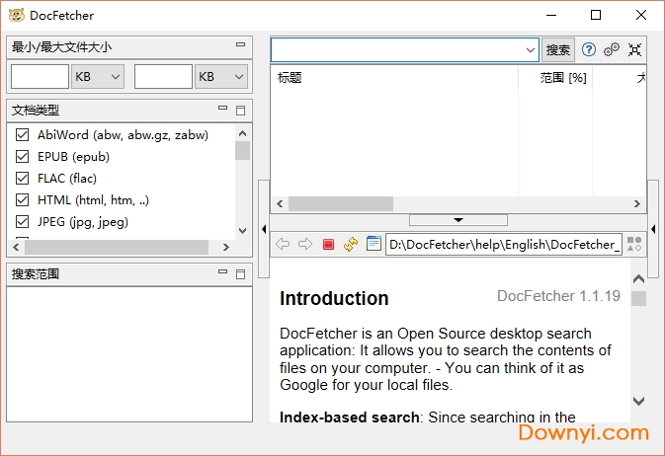
Task: Click DocFetcher 1.1.19 version text
Action: pyautogui.click(x=558, y=296)
